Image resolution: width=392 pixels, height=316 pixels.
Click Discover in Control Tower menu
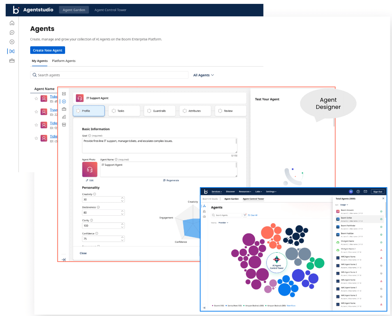pos(230,191)
